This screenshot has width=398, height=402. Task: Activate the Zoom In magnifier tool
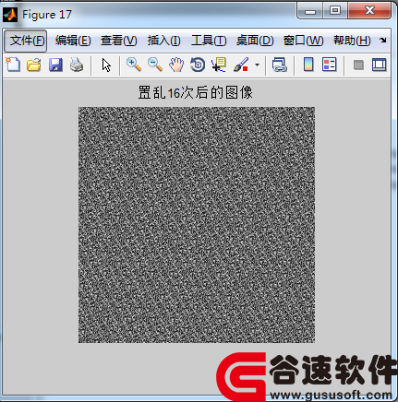coord(134,65)
